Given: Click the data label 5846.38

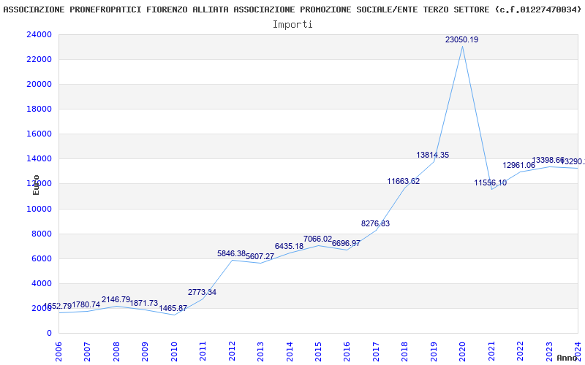Looking at the screenshot, I should click(x=231, y=253).
